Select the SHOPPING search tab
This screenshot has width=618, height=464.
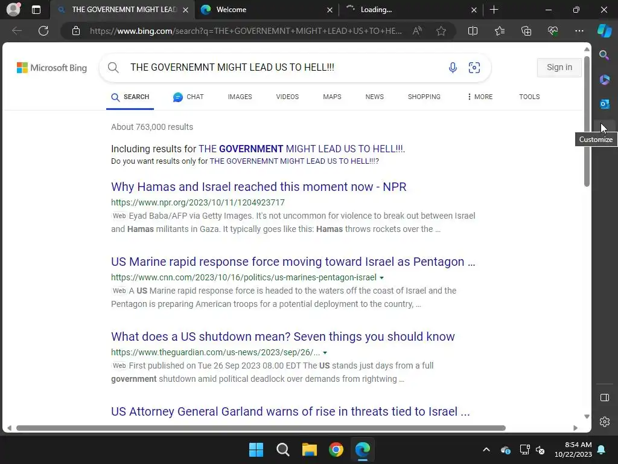click(x=424, y=97)
